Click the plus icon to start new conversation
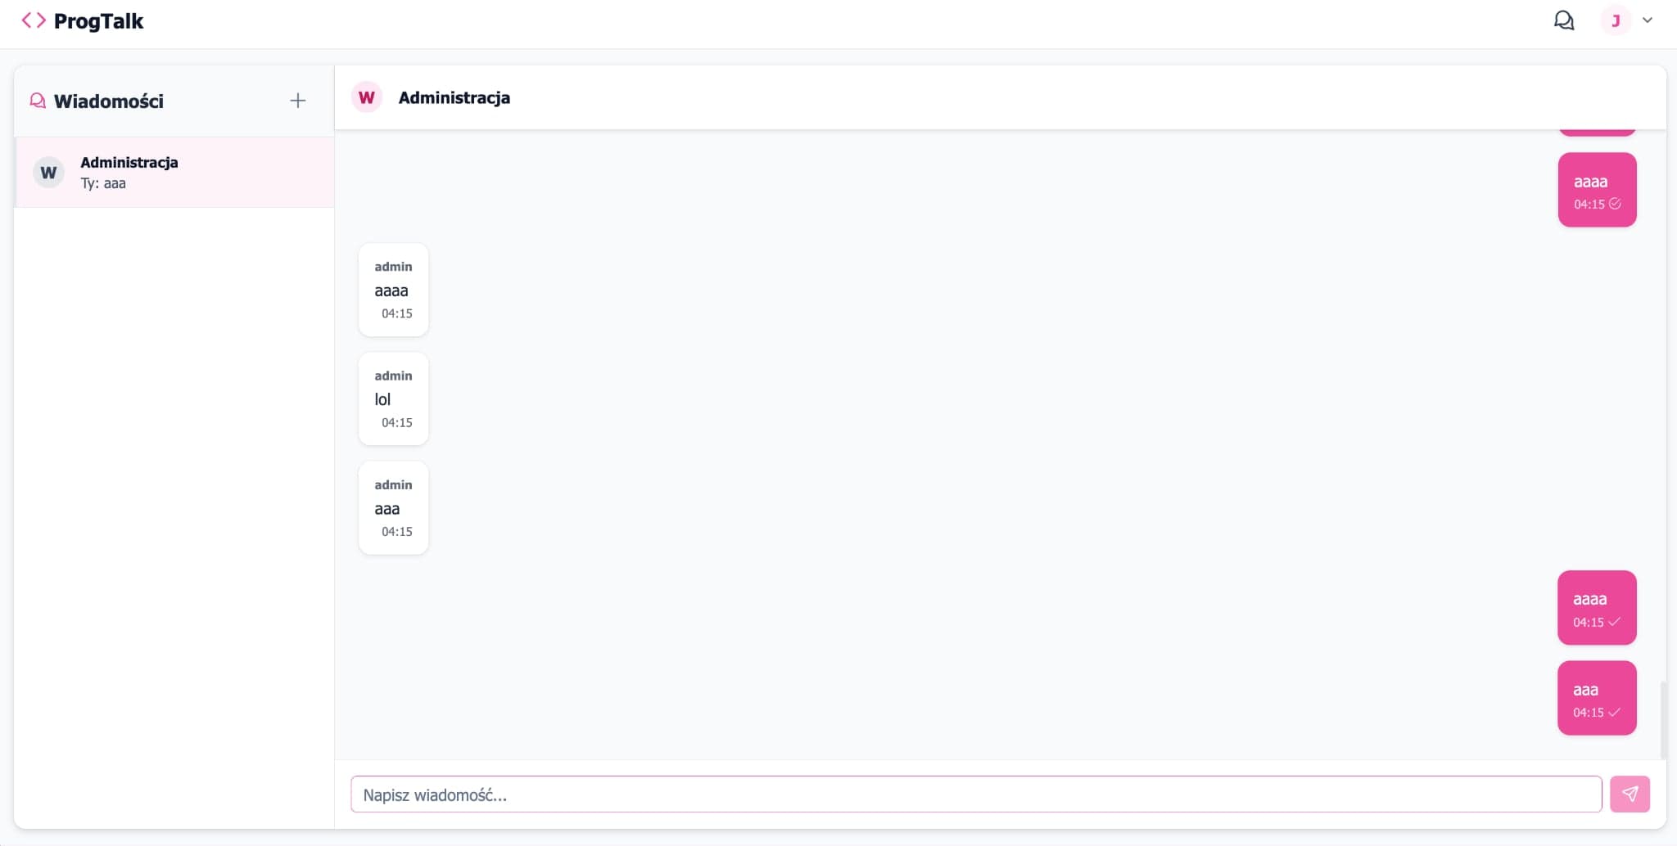Screen dimensions: 1677x846 [x=298, y=100]
